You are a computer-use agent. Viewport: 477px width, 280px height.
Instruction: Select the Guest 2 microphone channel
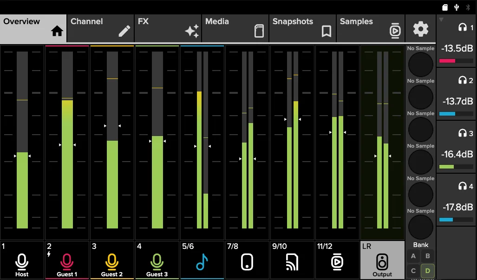(112, 260)
